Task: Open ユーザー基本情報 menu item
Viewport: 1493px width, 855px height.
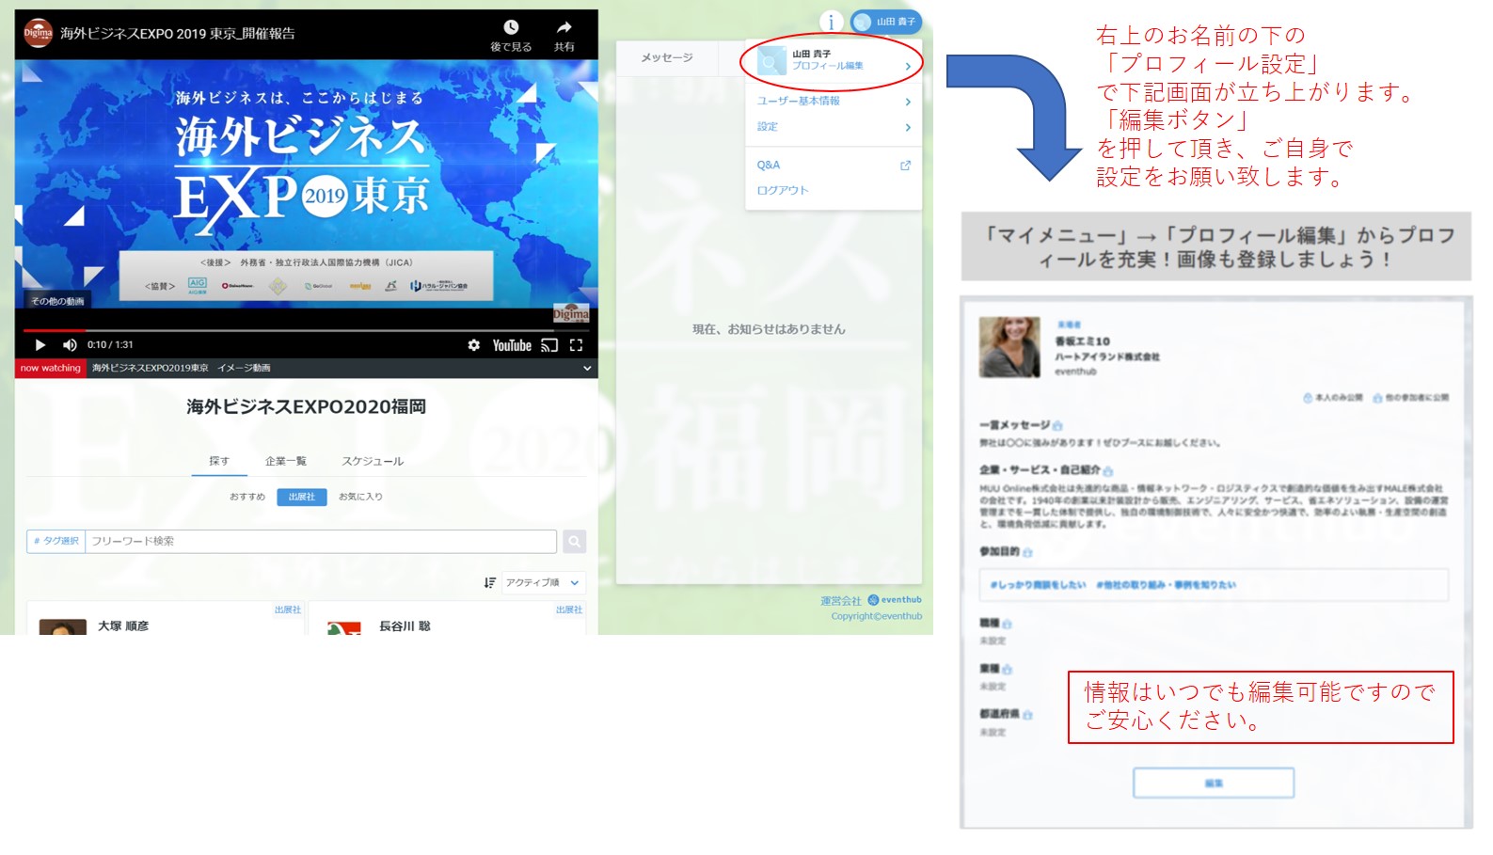Action: coord(799,101)
